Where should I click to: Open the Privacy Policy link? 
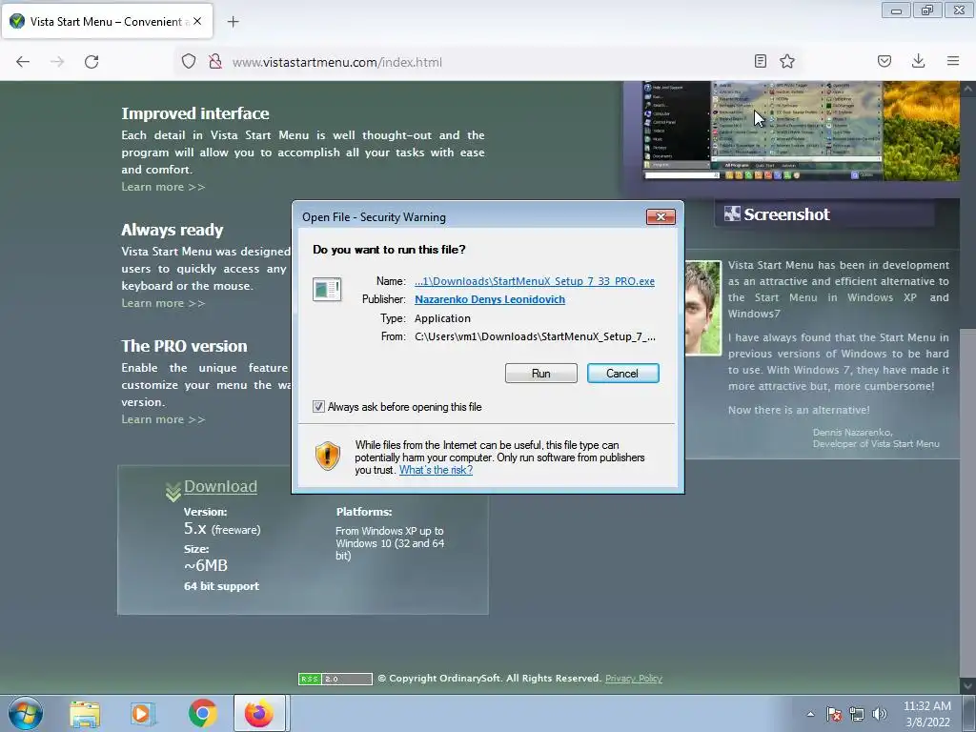click(634, 679)
